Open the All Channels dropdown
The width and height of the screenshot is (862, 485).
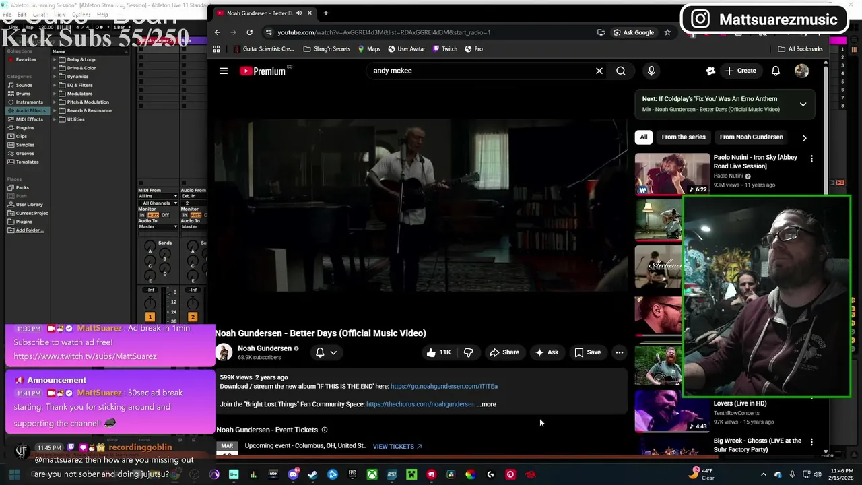tap(158, 203)
